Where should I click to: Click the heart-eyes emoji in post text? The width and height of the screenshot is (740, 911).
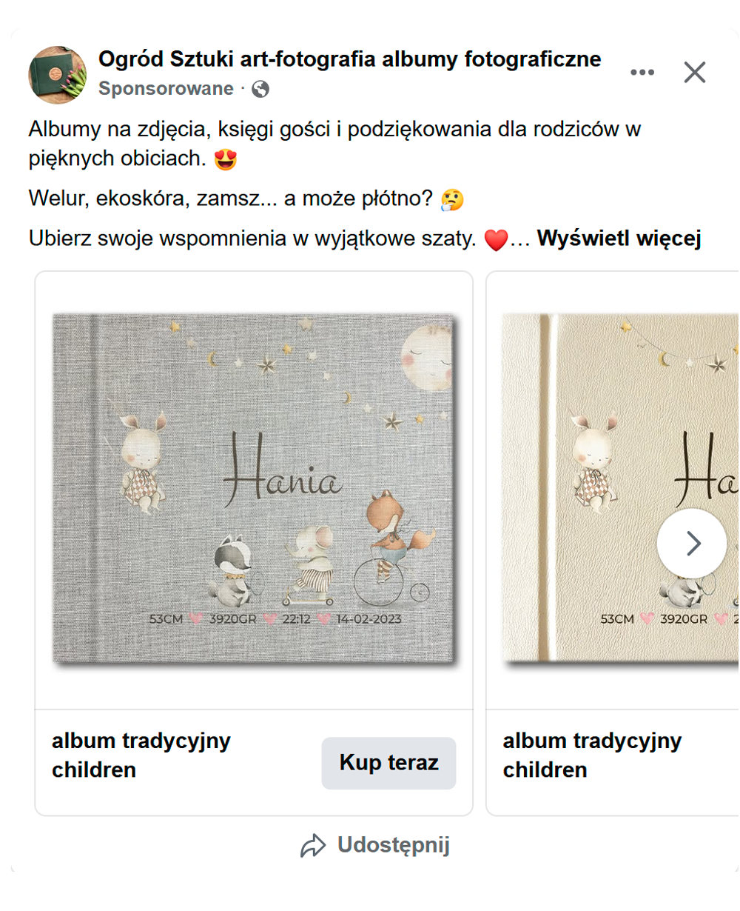(226, 158)
